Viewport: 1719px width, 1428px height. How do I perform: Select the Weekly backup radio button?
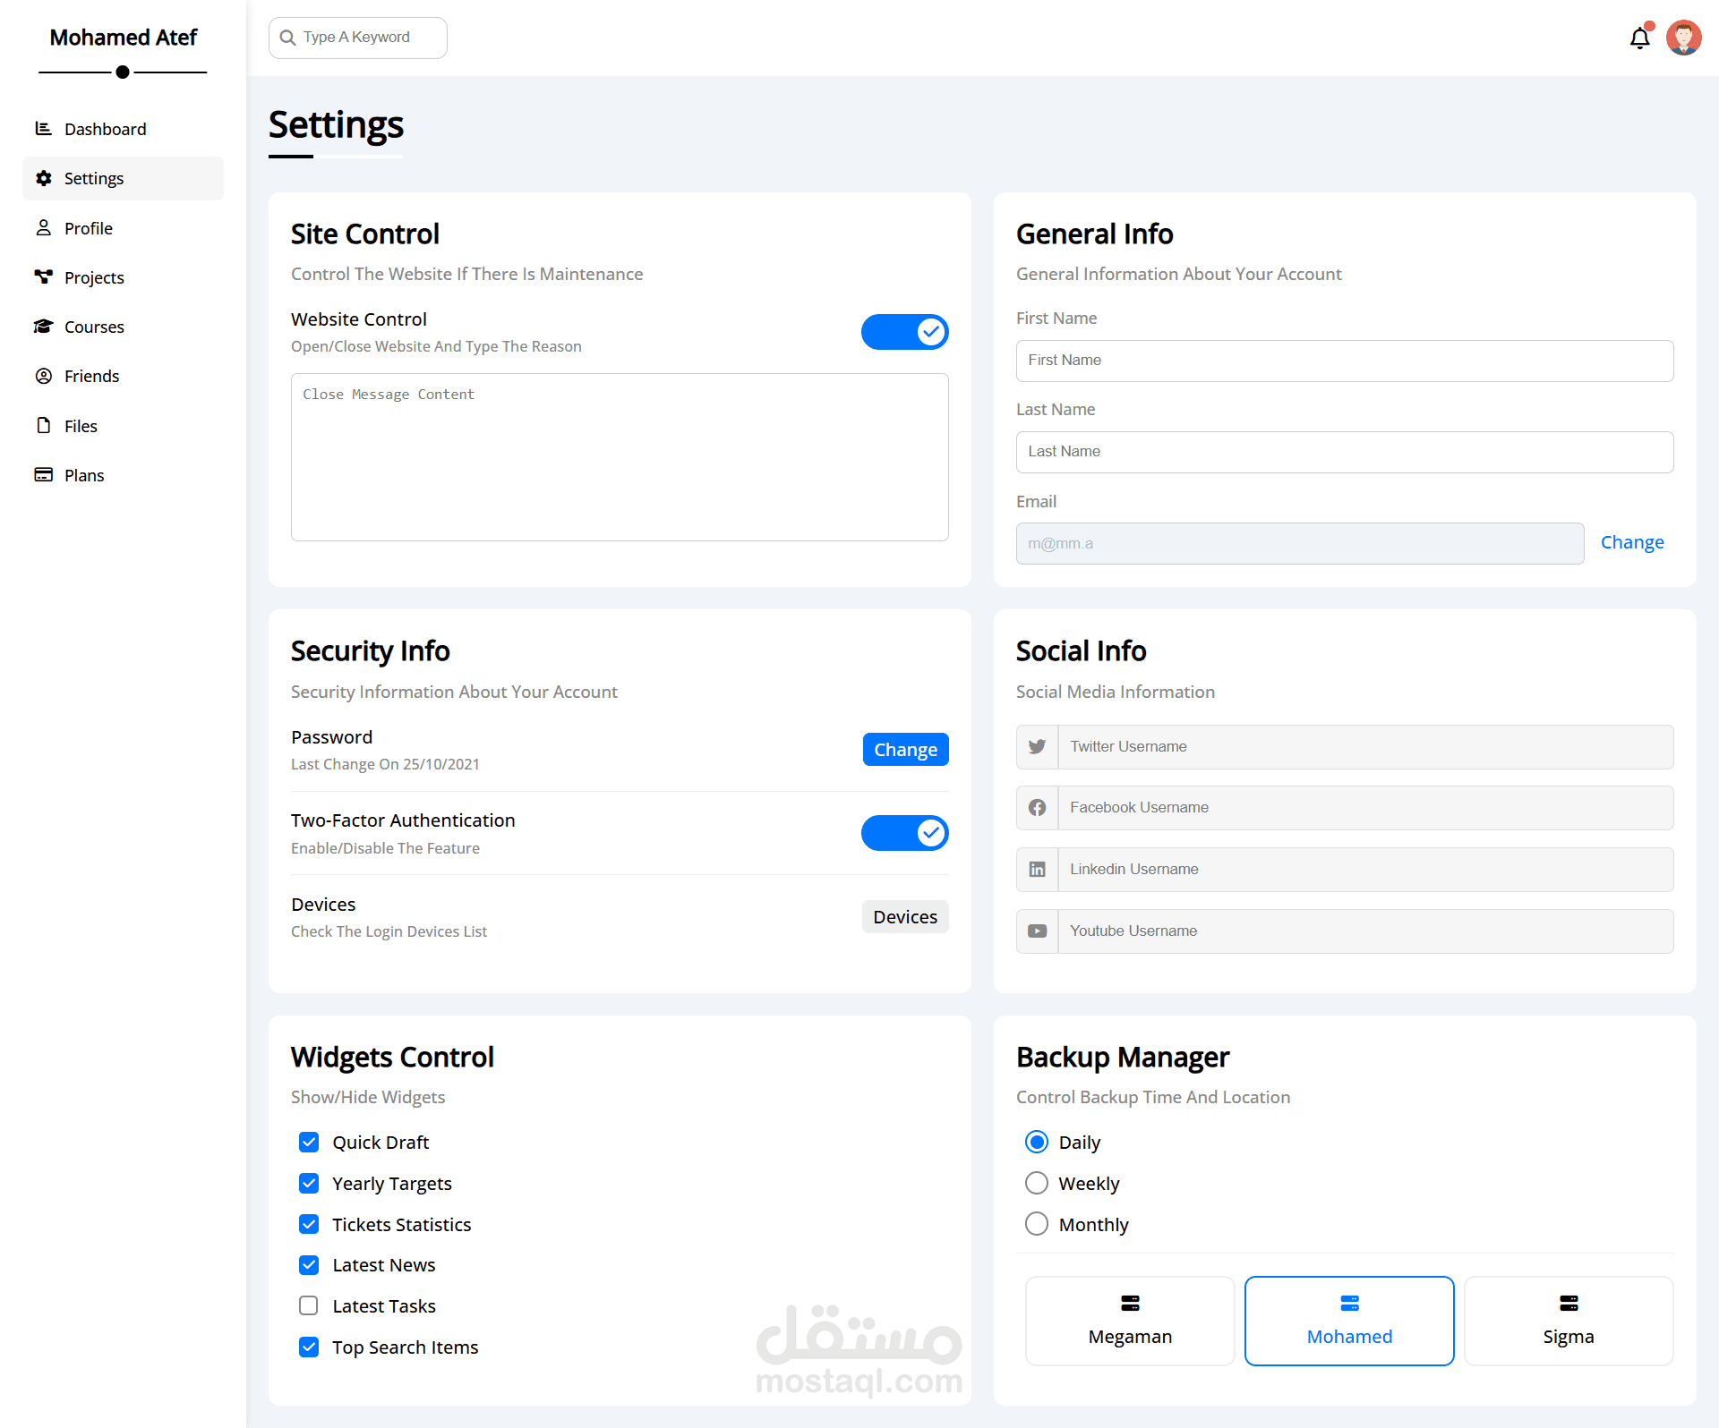[x=1037, y=1184]
